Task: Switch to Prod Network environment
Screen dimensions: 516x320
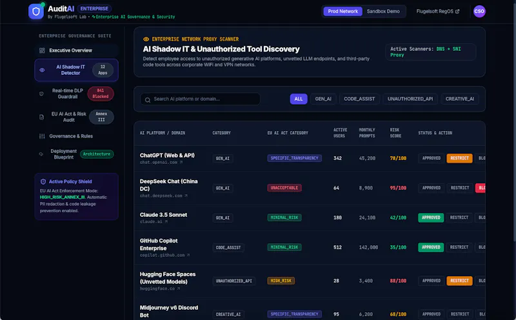Action: [x=342, y=11]
